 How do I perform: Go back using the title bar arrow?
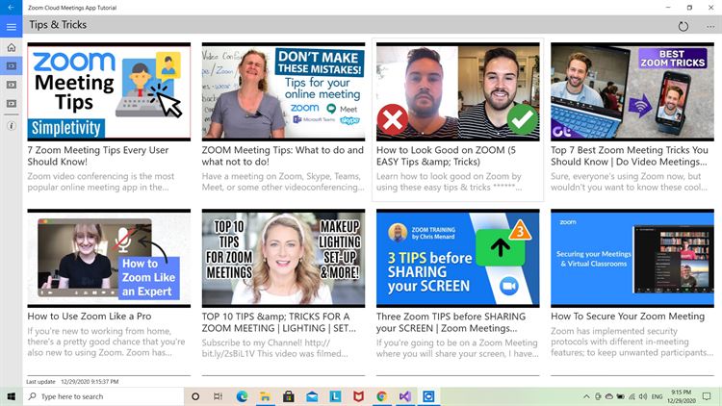pyautogui.click(x=11, y=8)
